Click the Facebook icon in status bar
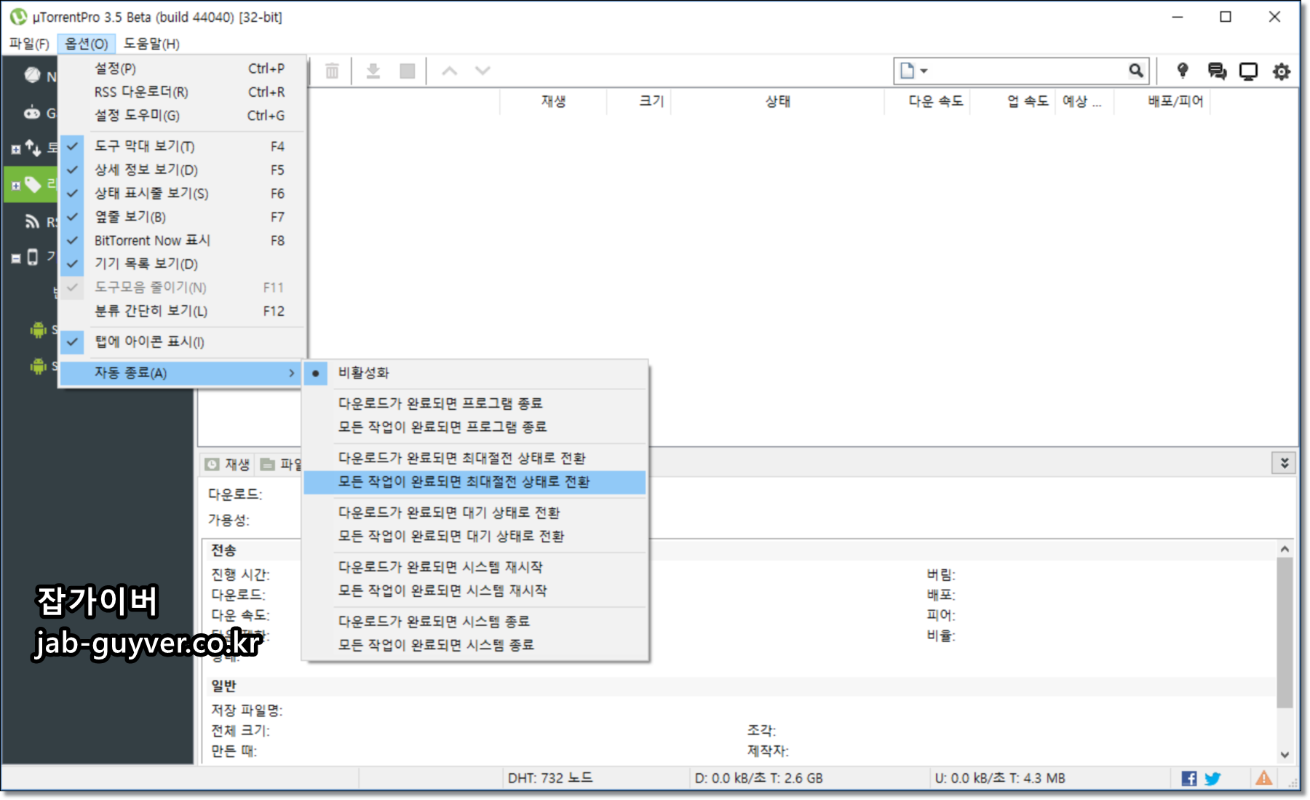The height and width of the screenshot is (800, 1310). [x=1189, y=778]
